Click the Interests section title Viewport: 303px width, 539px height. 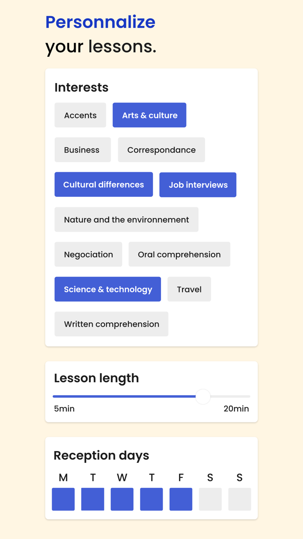[81, 88]
